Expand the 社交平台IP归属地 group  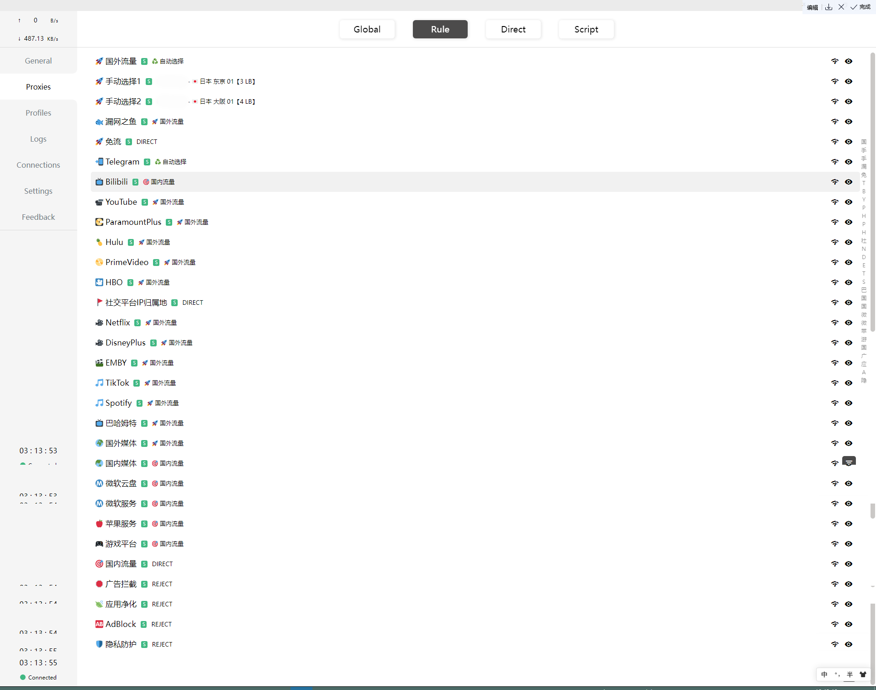pyautogui.click(x=475, y=303)
